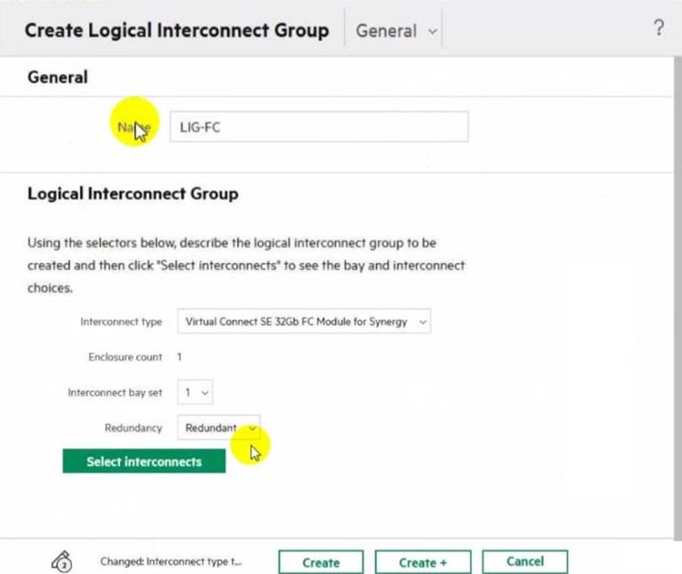The height and width of the screenshot is (574, 682).
Task: Cancel the logical interconnect group dialog
Action: (x=524, y=561)
